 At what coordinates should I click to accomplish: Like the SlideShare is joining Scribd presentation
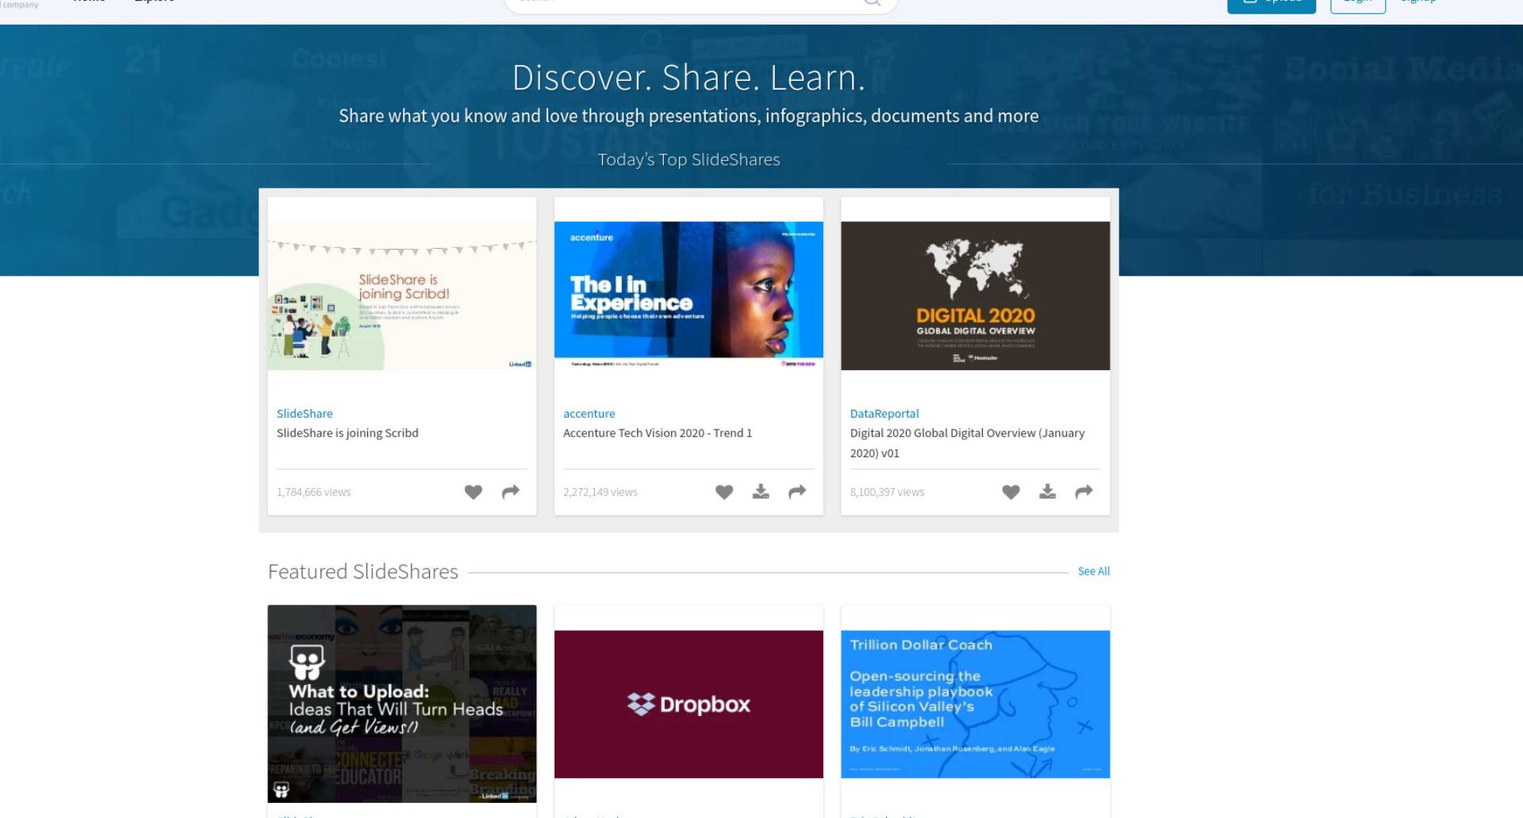tap(474, 492)
